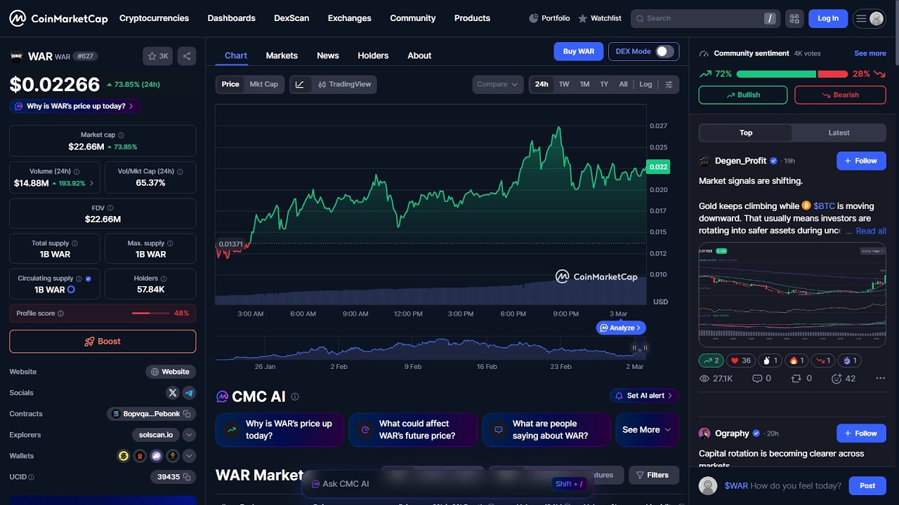
Task: Switch chart to Mkt Cap view
Action: (264, 84)
